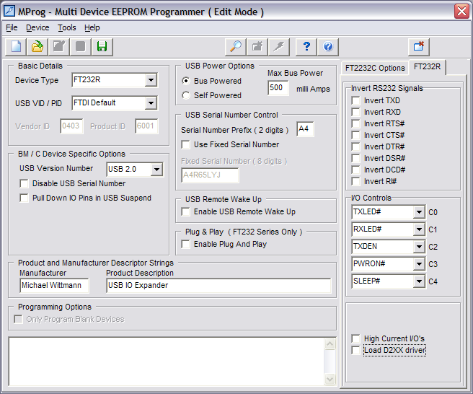Image resolution: width=473 pixels, height=394 pixels.
Task: Open the Device menu
Action: (37, 27)
